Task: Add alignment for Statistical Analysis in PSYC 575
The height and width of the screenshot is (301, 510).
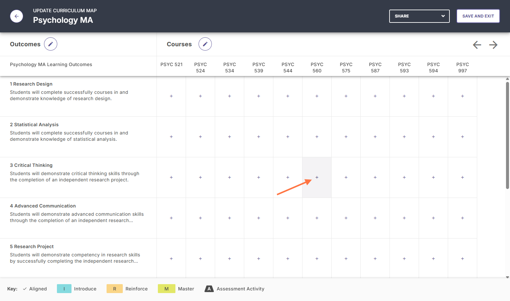Action: (346, 137)
